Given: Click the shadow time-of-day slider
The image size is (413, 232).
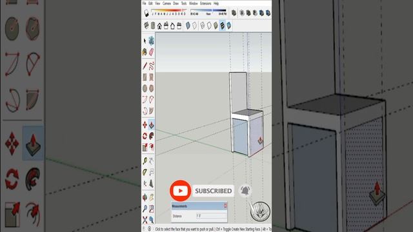Looking at the screenshot, I should [x=208, y=12].
